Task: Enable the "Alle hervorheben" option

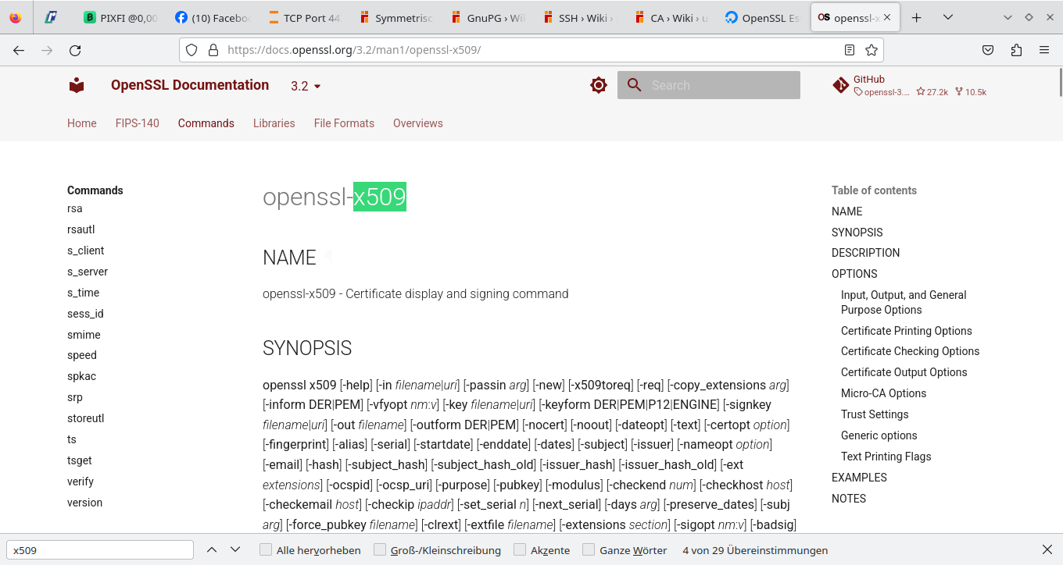Action: (264, 549)
